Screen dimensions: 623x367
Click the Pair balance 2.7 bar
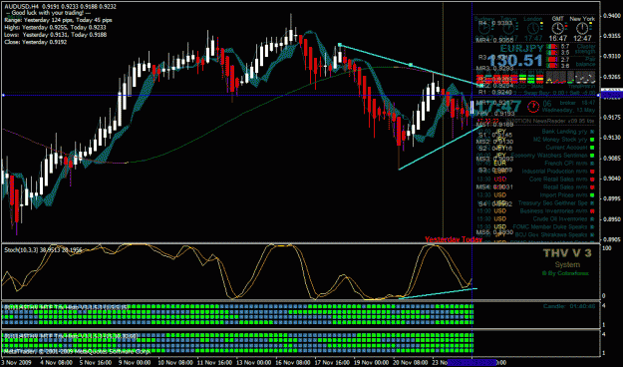(x=552, y=59)
